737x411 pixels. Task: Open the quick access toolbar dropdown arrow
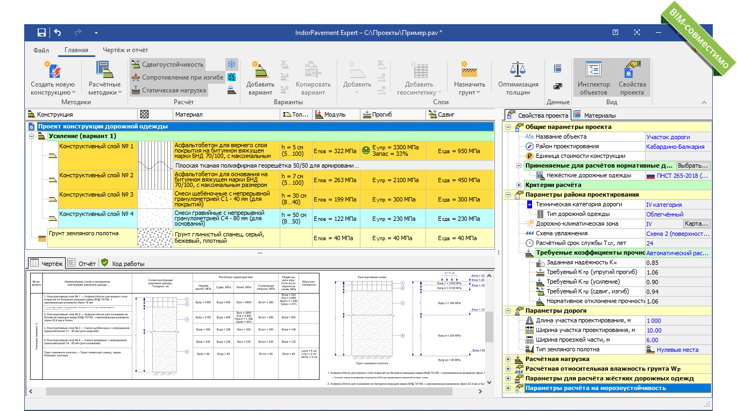(x=96, y=33)
